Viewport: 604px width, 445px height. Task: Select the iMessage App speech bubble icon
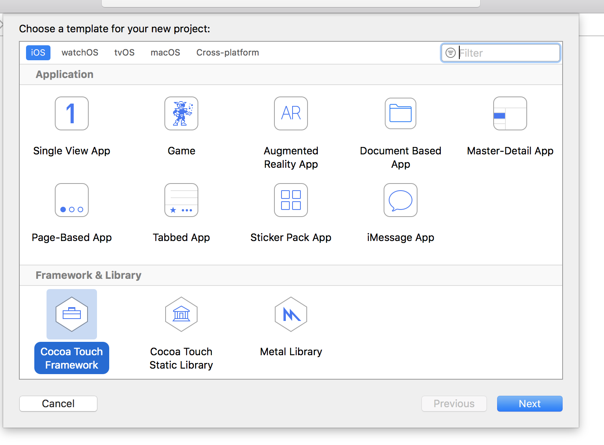(x=401, y=200)
